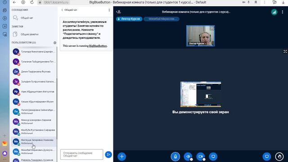Open audio device chevron on speaker button
The height and width of the screenshot is (162, 288).
click(191, 159)
